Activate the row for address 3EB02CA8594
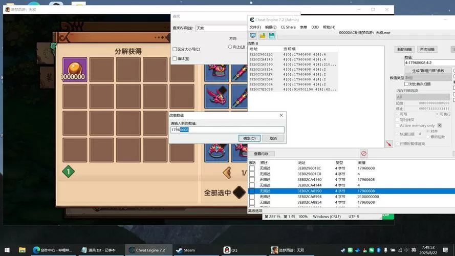Viewport: 455px width, 256px height. (252, 197)
